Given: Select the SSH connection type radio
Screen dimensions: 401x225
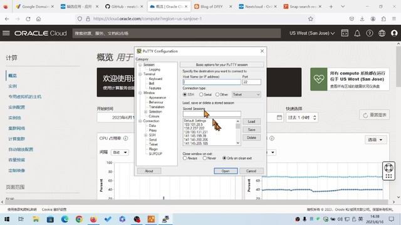Looking at the screenshot, I should tap(185, 94).
